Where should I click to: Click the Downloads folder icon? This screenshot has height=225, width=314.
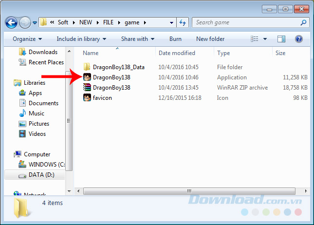(22, 52)
